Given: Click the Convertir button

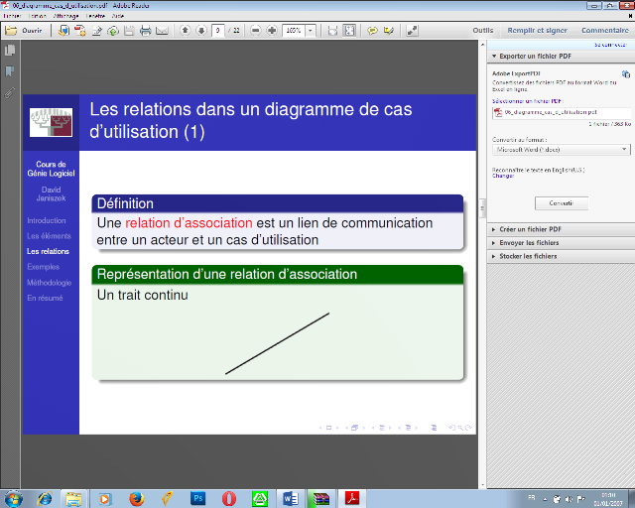Looking at the screenshot, I should coord(561,202).
